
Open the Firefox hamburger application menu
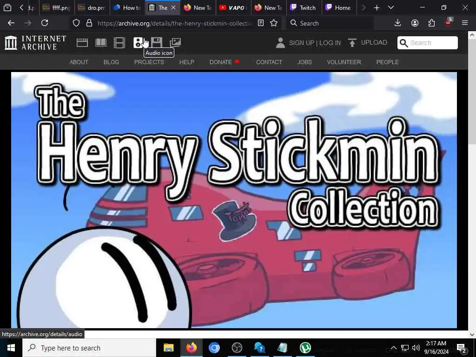[x=465, y=23]
